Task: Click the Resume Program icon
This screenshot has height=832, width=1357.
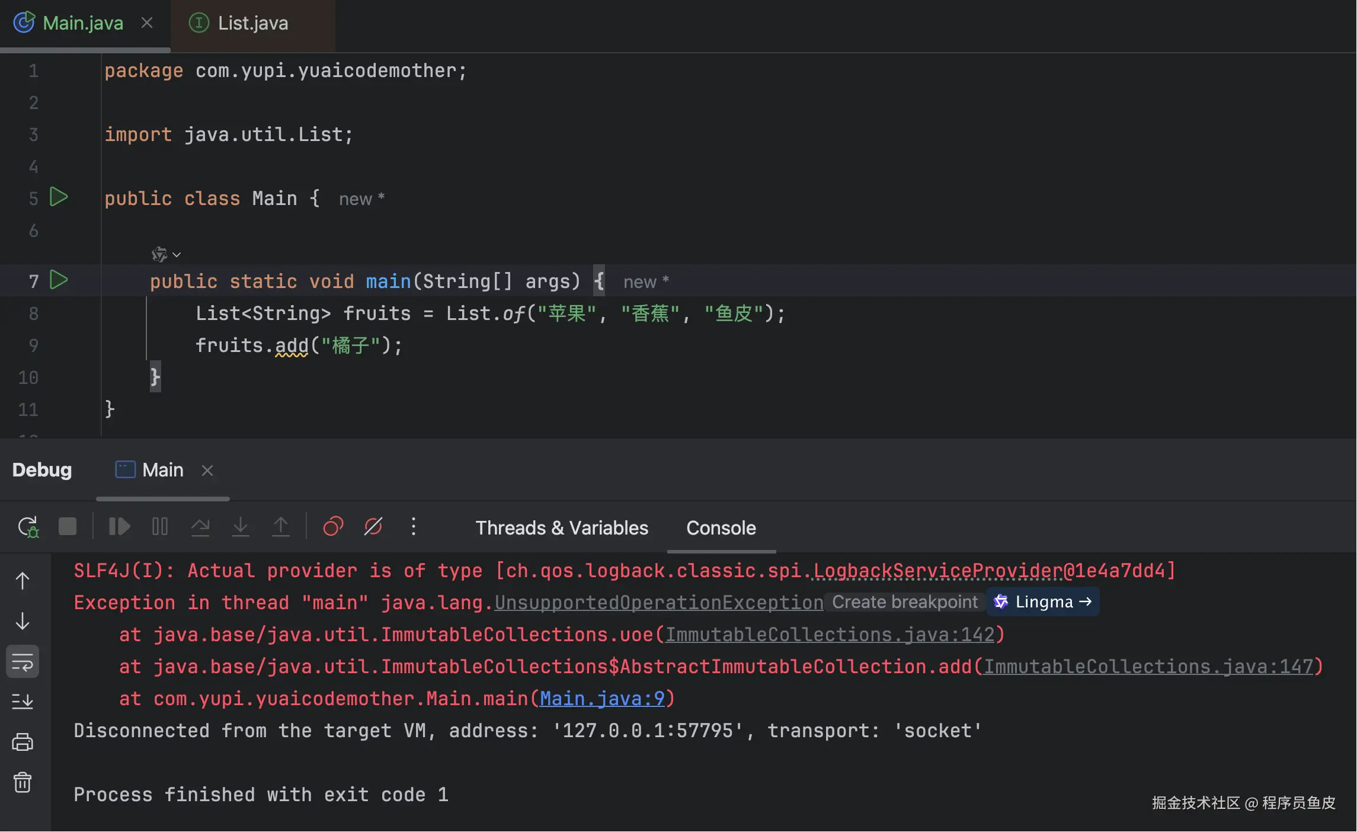Action: (119, 527)
